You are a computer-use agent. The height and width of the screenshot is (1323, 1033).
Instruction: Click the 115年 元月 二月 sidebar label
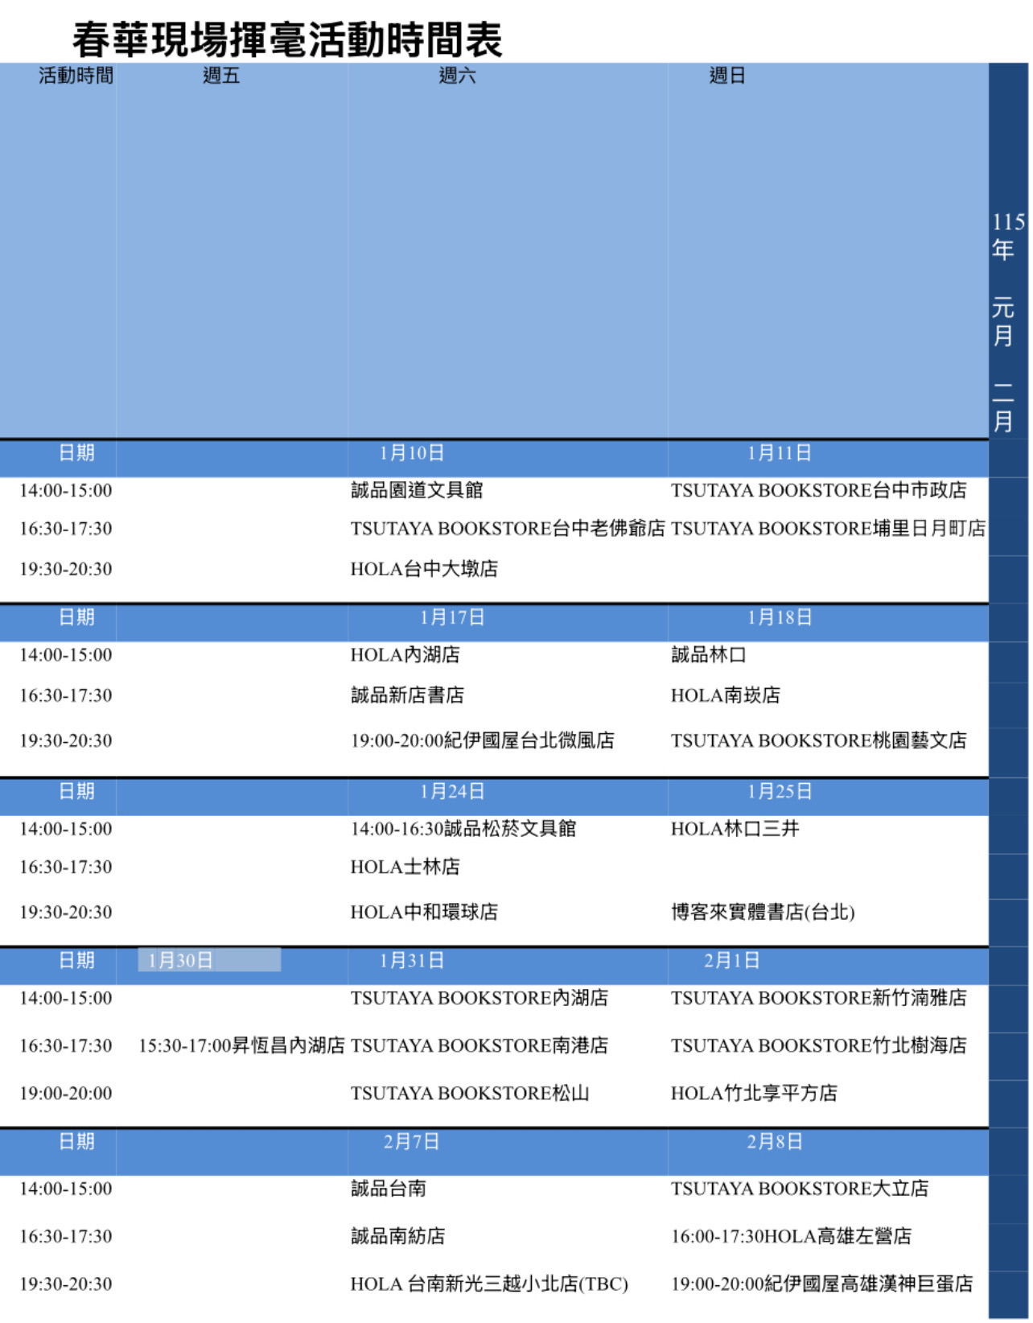pyautogui.click(x=1007, y=322)
